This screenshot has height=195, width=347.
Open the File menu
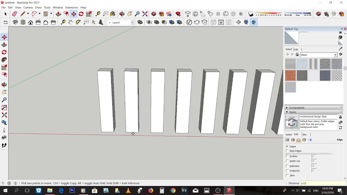click(x=3, y=8)
